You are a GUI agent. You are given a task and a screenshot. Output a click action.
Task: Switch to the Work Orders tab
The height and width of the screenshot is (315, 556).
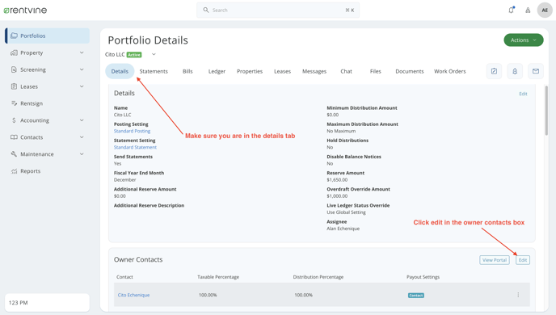click(x=449, y=71)
